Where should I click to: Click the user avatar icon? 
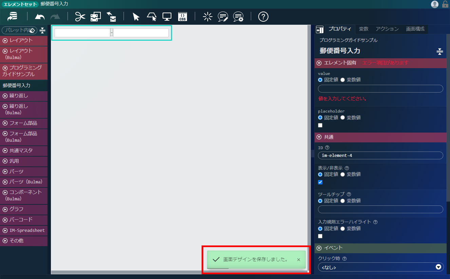tap(435, 4)
